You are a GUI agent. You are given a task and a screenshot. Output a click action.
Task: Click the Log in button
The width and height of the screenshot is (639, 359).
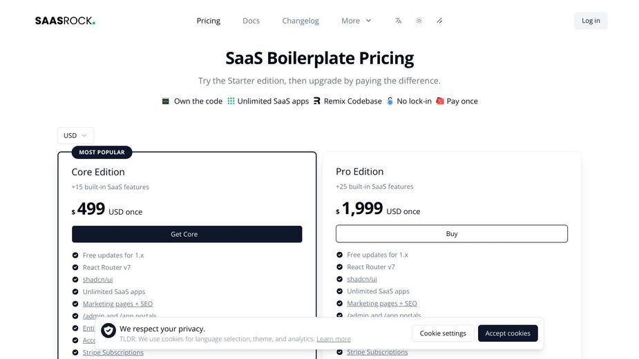coord(591,21)
